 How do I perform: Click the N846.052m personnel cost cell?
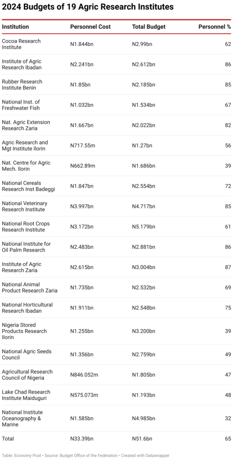(84, 375)
